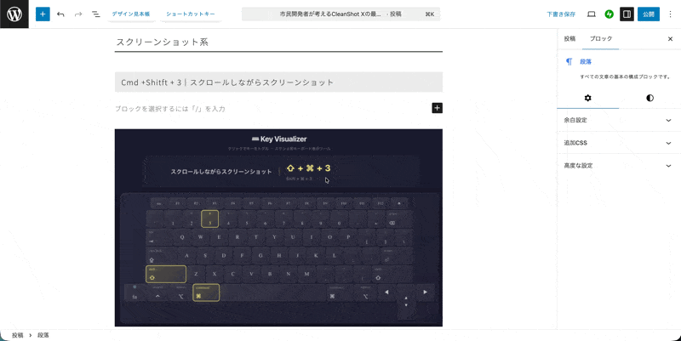Image resolution: width=681 pixels, height=341 pixels.
Task: Open the preview device icon
Action: point(591,14)
